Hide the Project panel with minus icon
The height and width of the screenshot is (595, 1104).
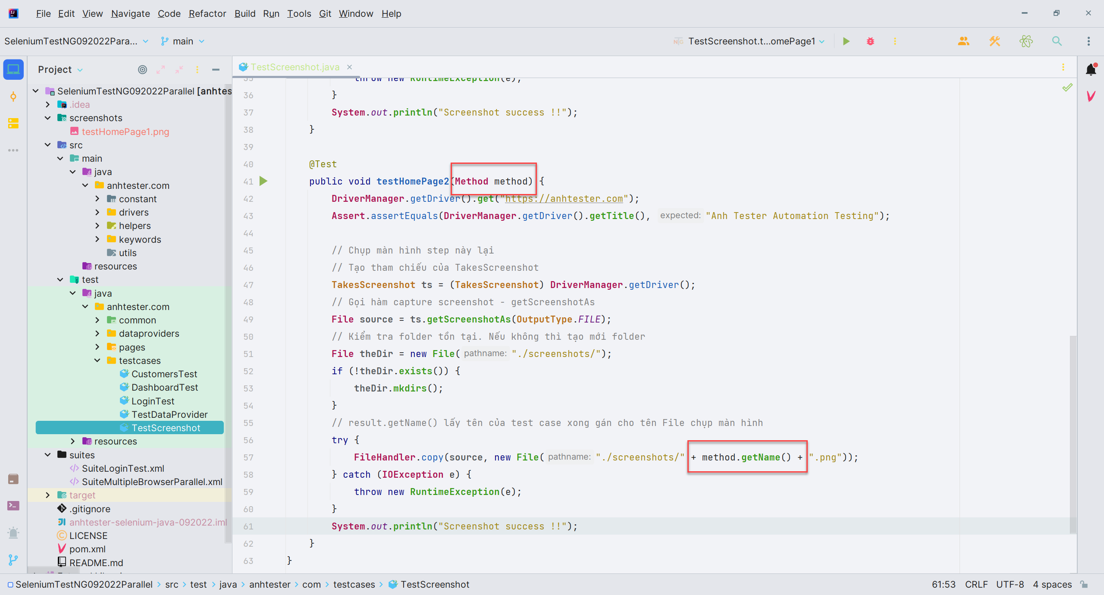click(x=216, y=69)
